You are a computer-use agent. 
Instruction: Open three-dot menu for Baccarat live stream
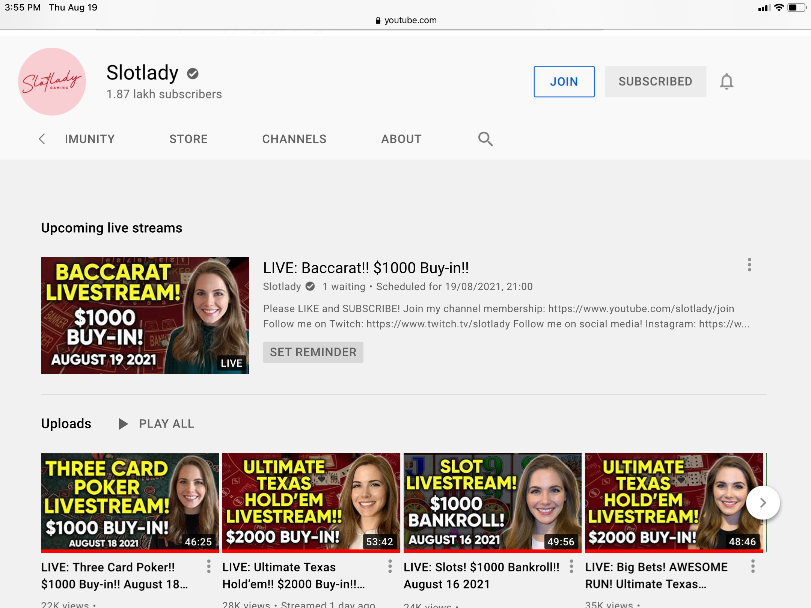click(749, 265)
